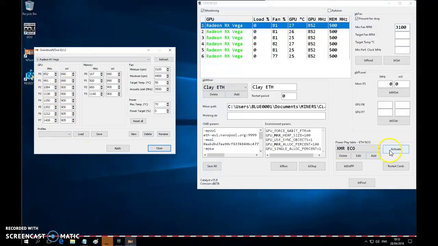Open File Explorer from the taskbar
Image resolution: width=438 pixels, height=246 pixels.
tap(73, 242)
